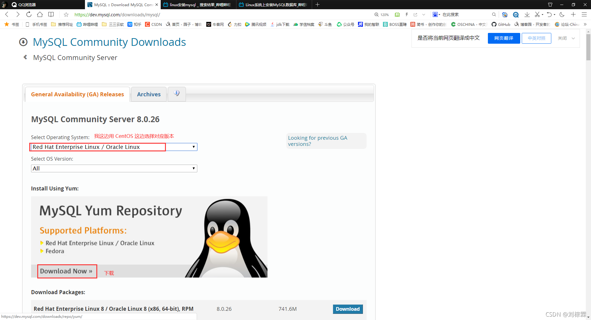Screen dimensions: 591x320
Task: Open the CSDN bookmark
Action: pos(154,24)
